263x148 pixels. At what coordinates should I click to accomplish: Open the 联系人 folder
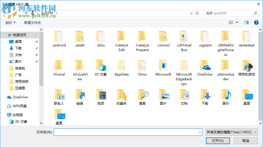click(x=59, y=97)
